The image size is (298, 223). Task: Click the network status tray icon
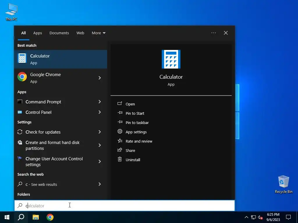253,217
